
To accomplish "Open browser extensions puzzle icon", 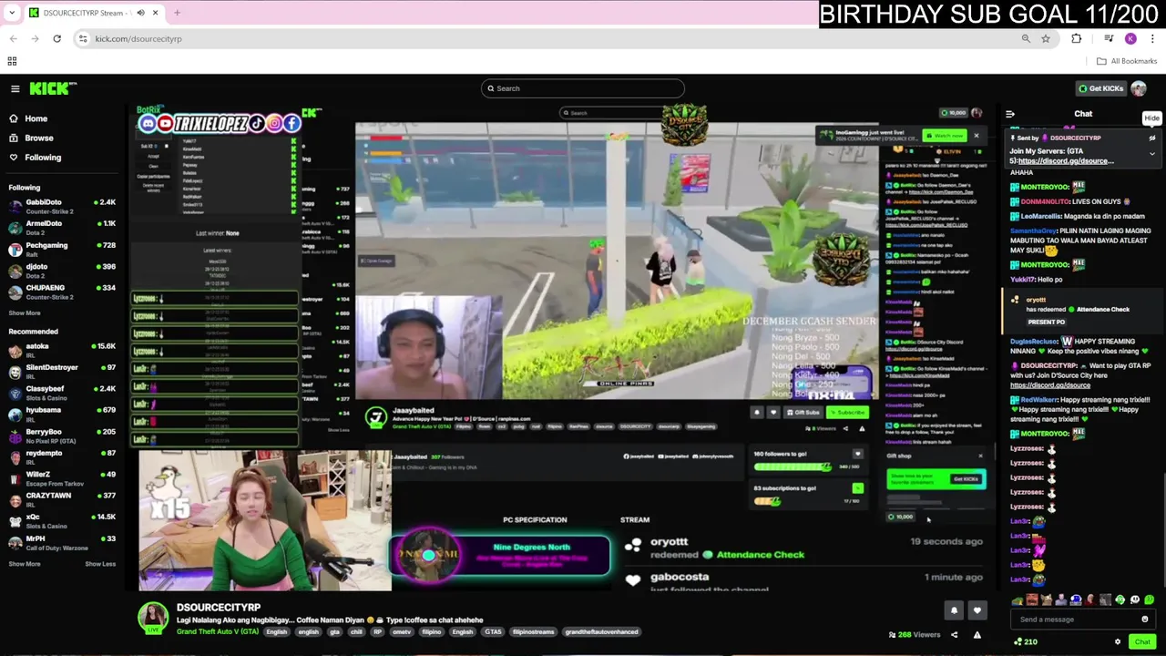I will click(x=1077, y=38).
